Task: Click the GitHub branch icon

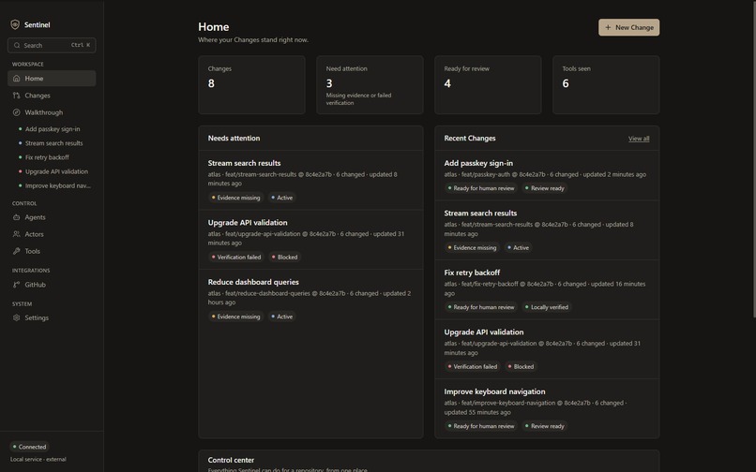Action: coord(16,285)
